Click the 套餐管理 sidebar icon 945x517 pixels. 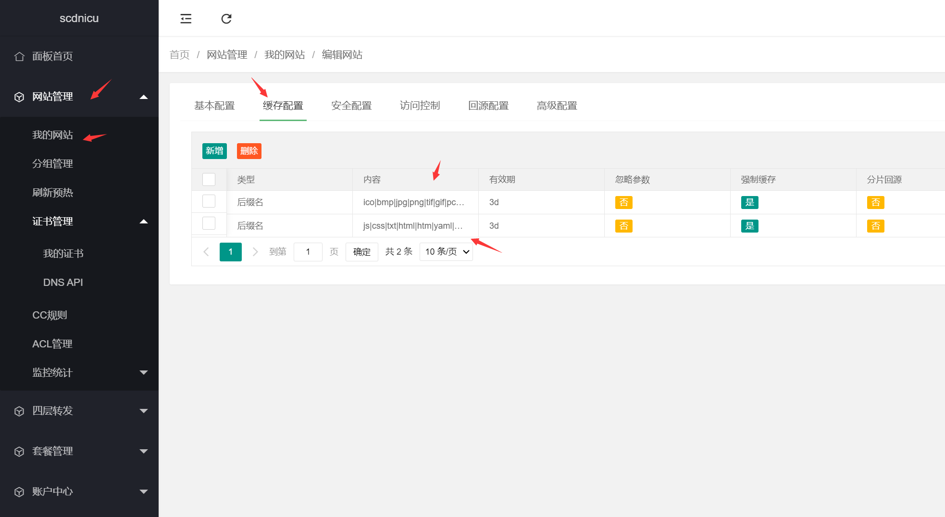click(x=19, y=451)
